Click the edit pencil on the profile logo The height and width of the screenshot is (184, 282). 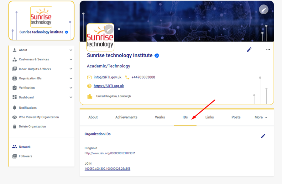[x=109, y=29]
